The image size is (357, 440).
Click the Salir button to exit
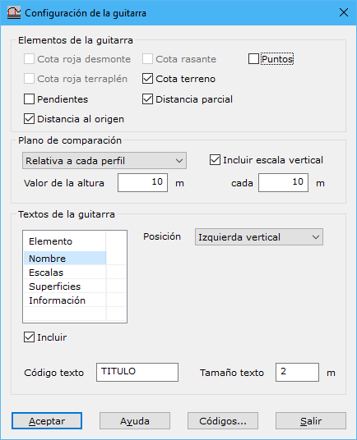[311, 420]
